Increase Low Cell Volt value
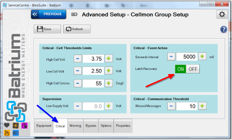The height and width of the screenshot is (140, 232). click(x=109, y=70)
